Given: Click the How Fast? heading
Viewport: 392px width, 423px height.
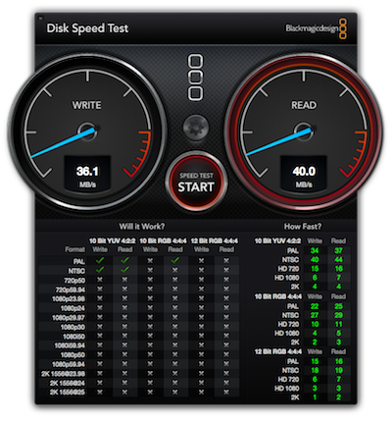Looking at the screenshot, I should pyautogui.click(x=303, y=227).
